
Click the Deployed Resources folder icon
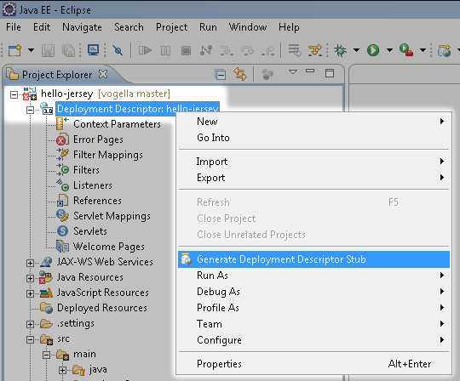(46, 308)
